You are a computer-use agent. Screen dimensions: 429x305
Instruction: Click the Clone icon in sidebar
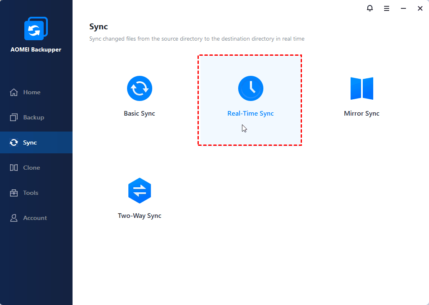pos(14,168)
